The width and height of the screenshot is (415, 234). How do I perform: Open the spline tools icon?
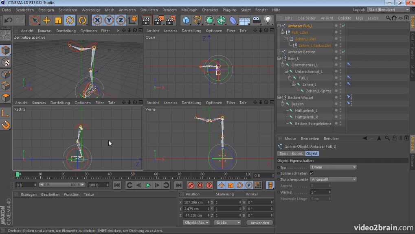coord(198,20)
